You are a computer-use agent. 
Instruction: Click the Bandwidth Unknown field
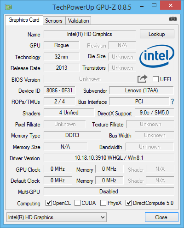(x=149, y=147)
